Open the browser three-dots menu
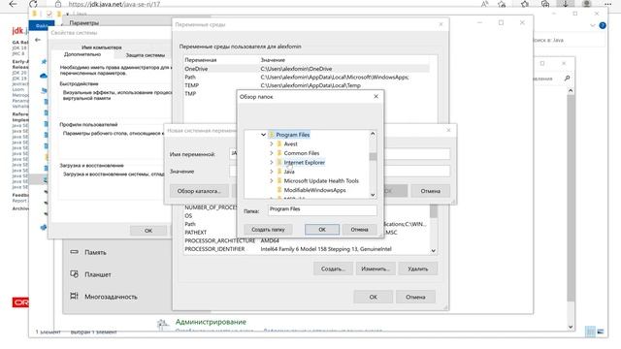 [608, 4]
